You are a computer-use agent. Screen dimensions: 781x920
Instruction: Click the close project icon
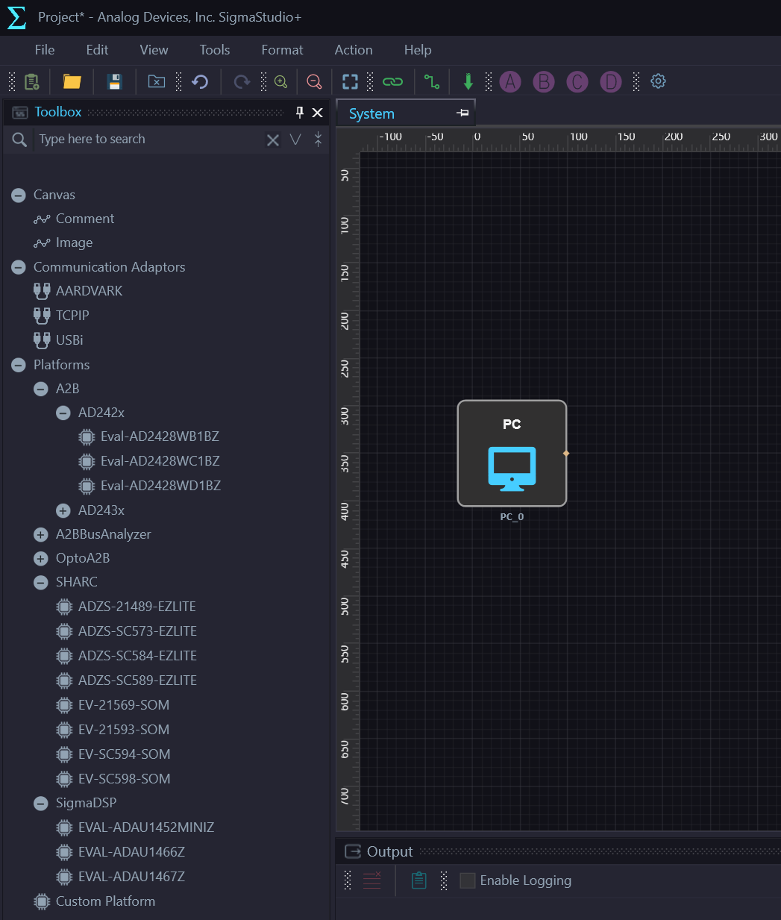coord(157,81)
